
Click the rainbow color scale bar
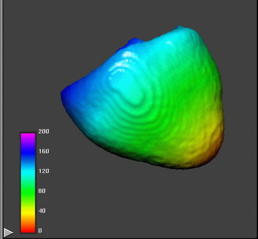point(28,183)
